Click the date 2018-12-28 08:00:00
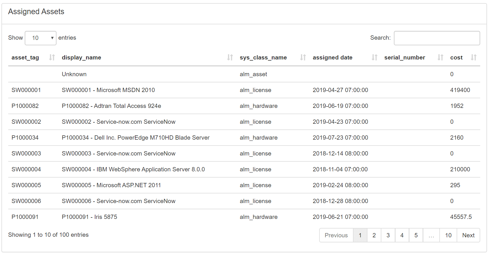 coord(340,201)
